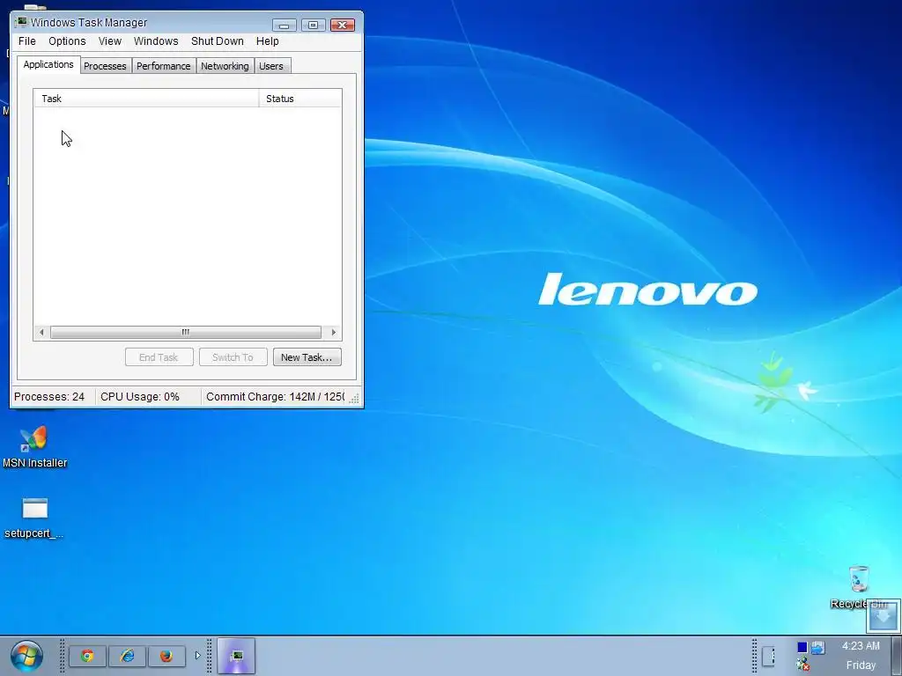Click the Commit Charge status bar text
This screenshot has height=676, width=902.
pos(275,397)
